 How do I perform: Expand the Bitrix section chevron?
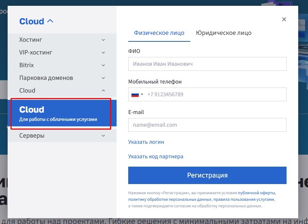click(103, 65)
